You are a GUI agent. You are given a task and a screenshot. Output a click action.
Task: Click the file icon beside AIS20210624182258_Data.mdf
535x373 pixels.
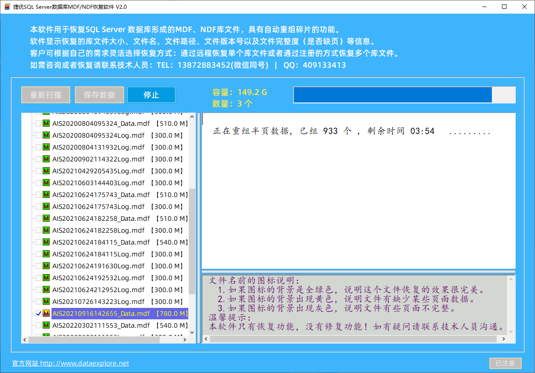46,219
